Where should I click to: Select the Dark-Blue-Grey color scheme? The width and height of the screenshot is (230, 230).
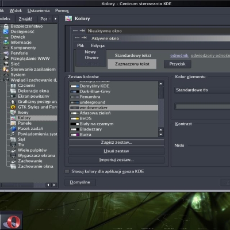tap(114, 91)
